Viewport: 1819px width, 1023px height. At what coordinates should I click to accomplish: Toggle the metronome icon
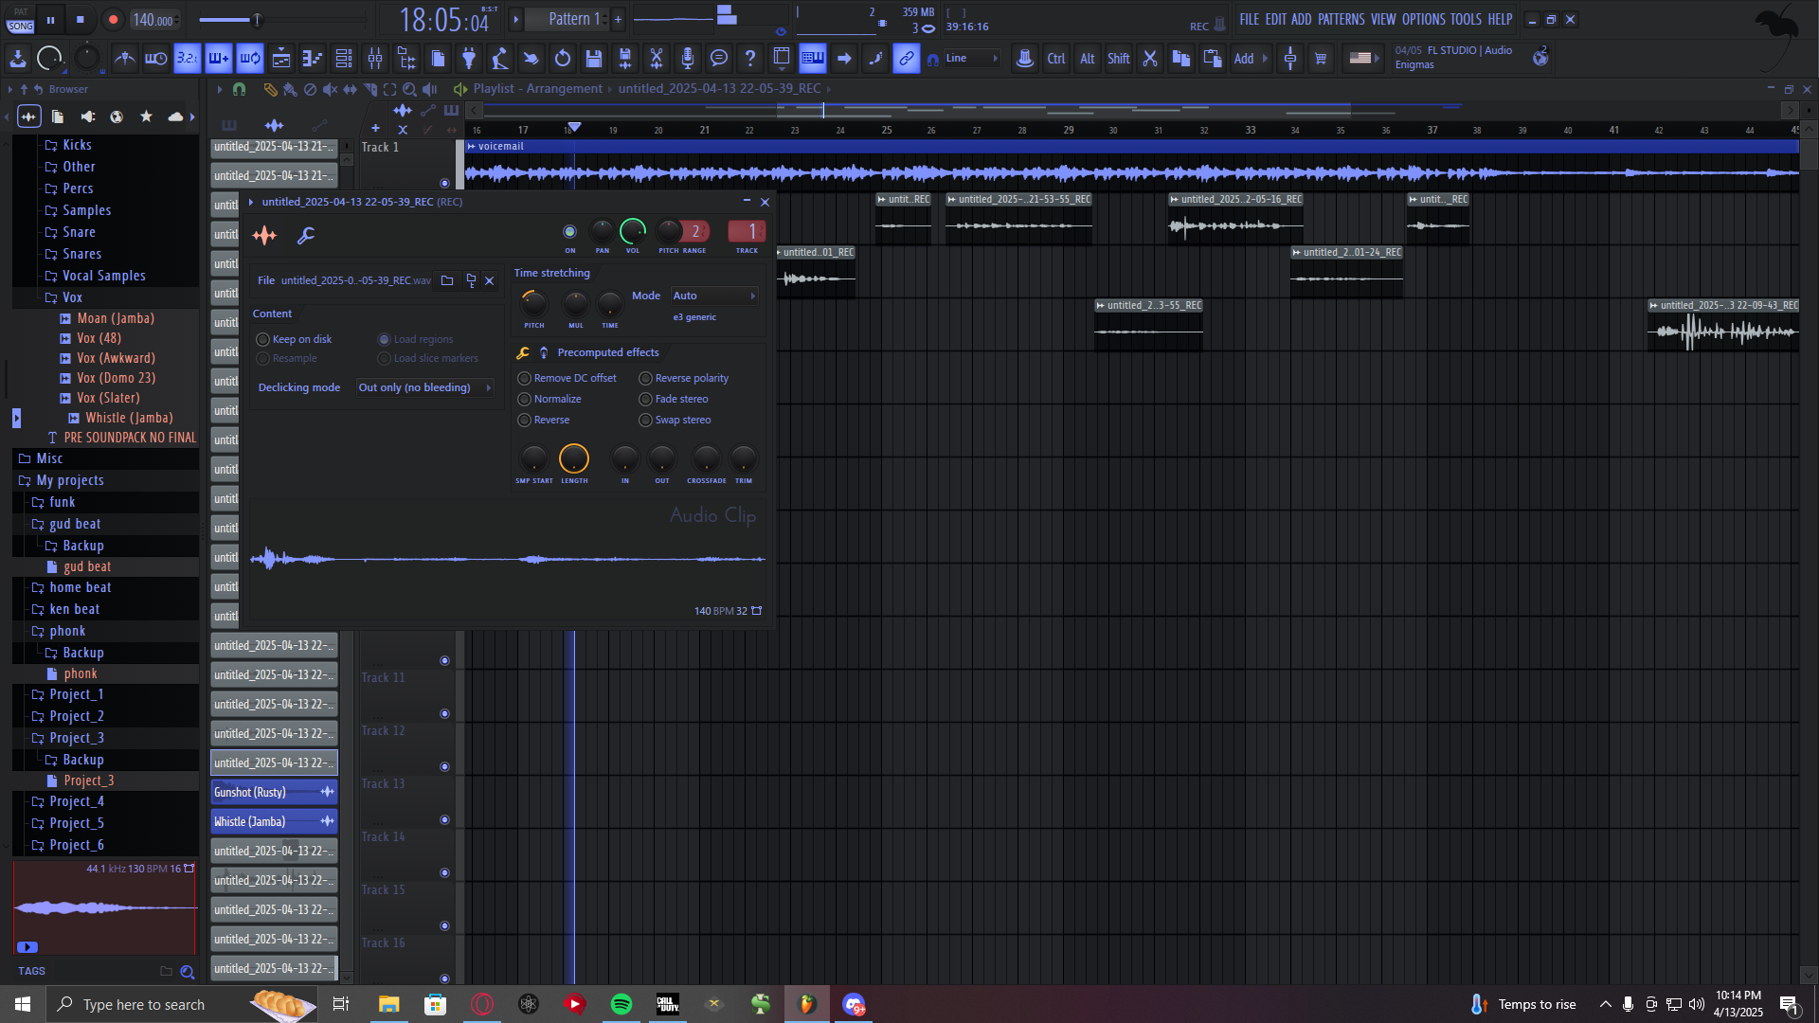click(124, 59)
